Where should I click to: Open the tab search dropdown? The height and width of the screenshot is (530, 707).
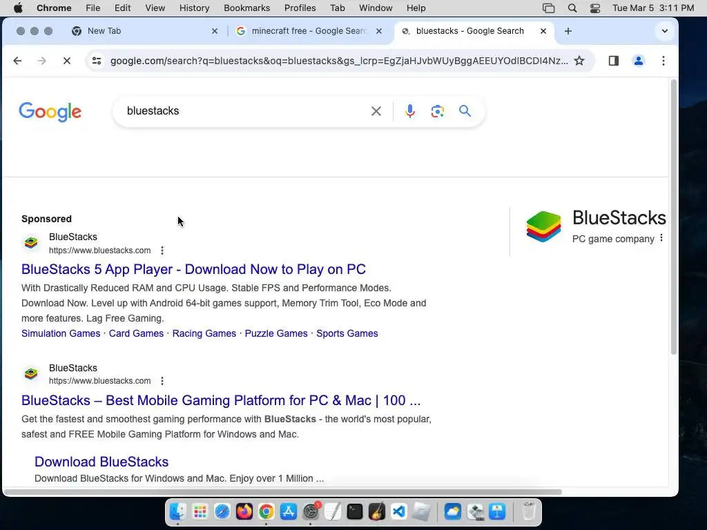point(665,31)
